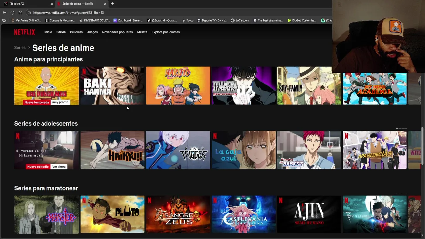This screenshot has height=239, width=425.
Task: Open the KickBot Customiza bookmark
Action: click(302, 20)
